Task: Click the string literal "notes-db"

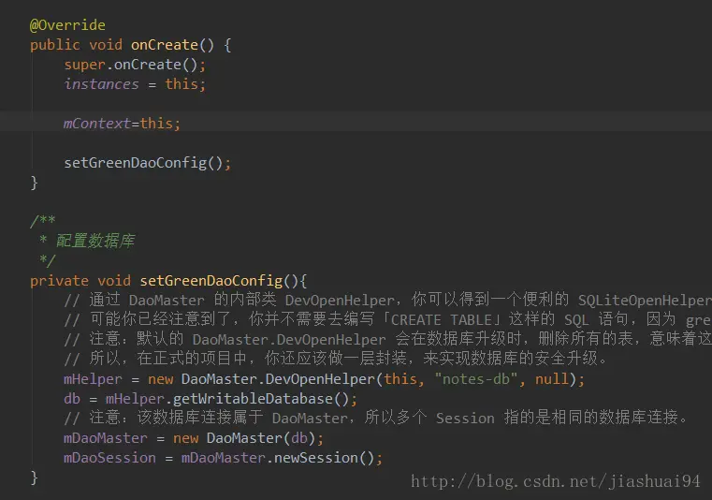Action: [476, 378]
